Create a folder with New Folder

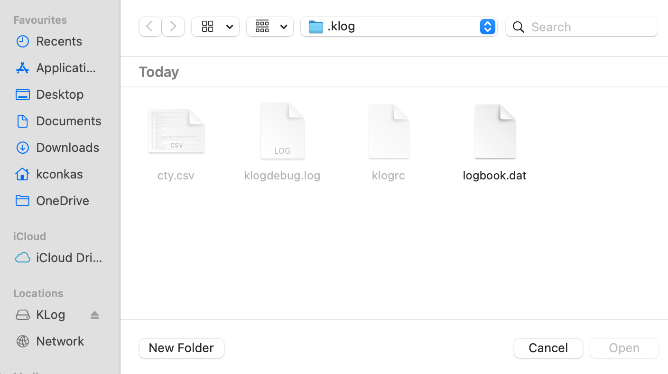[182, 348]
